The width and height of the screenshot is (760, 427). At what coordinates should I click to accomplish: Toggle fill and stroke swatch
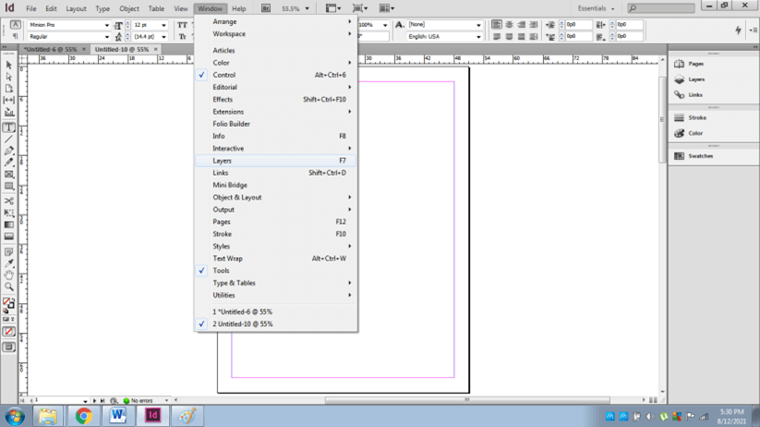[8, 303]
